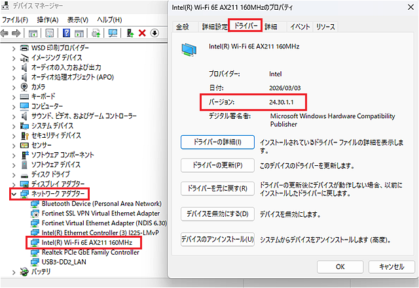Click the ソフトウェア コンポーネント icon
The image size is (419, 288).
(25, 155)
